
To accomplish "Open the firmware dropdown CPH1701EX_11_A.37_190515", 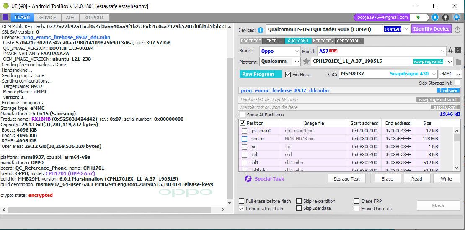I will pos(382,62).
